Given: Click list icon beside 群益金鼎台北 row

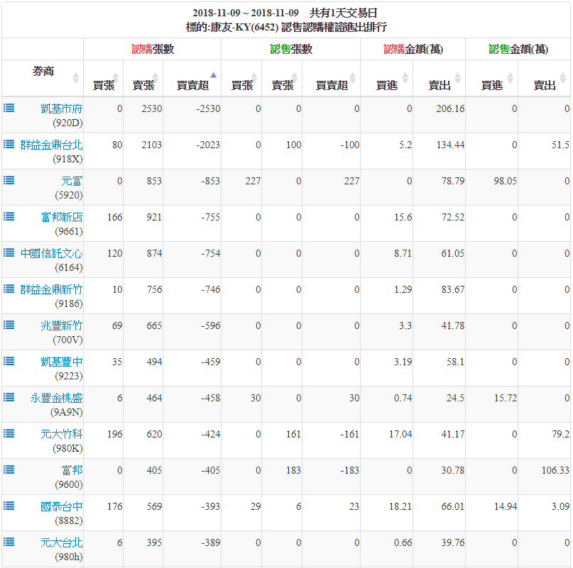Looking at the screenshot, I should [x=9, y=144].
